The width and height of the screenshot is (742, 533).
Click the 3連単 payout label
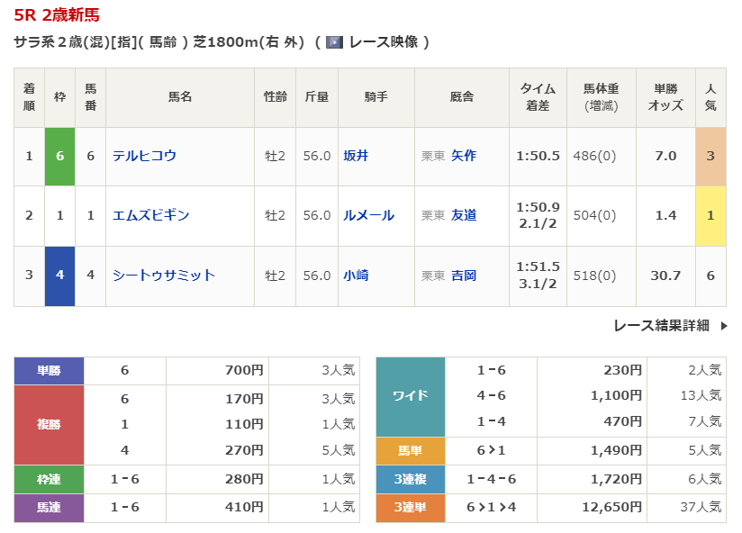coord(410,508)
